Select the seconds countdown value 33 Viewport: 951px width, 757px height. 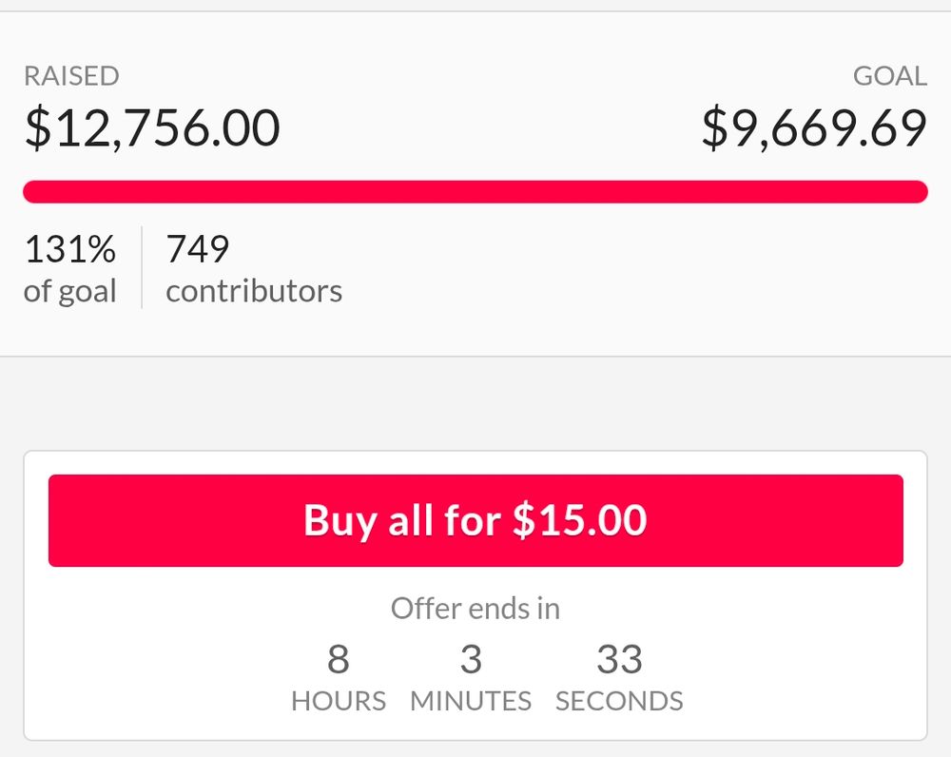click(620, 659)
